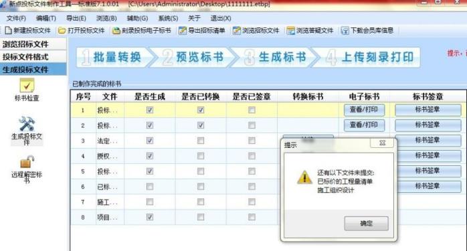
Task: Open the 文件(F) menu
Action: (16, 19)
